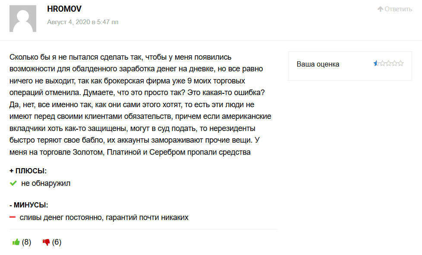Image resolution: width=422 pixels, height=255 pixels.
Task: Click the red minus icon under МИНУСЫ
Action: pyautogui.click(x=13, y=217)
